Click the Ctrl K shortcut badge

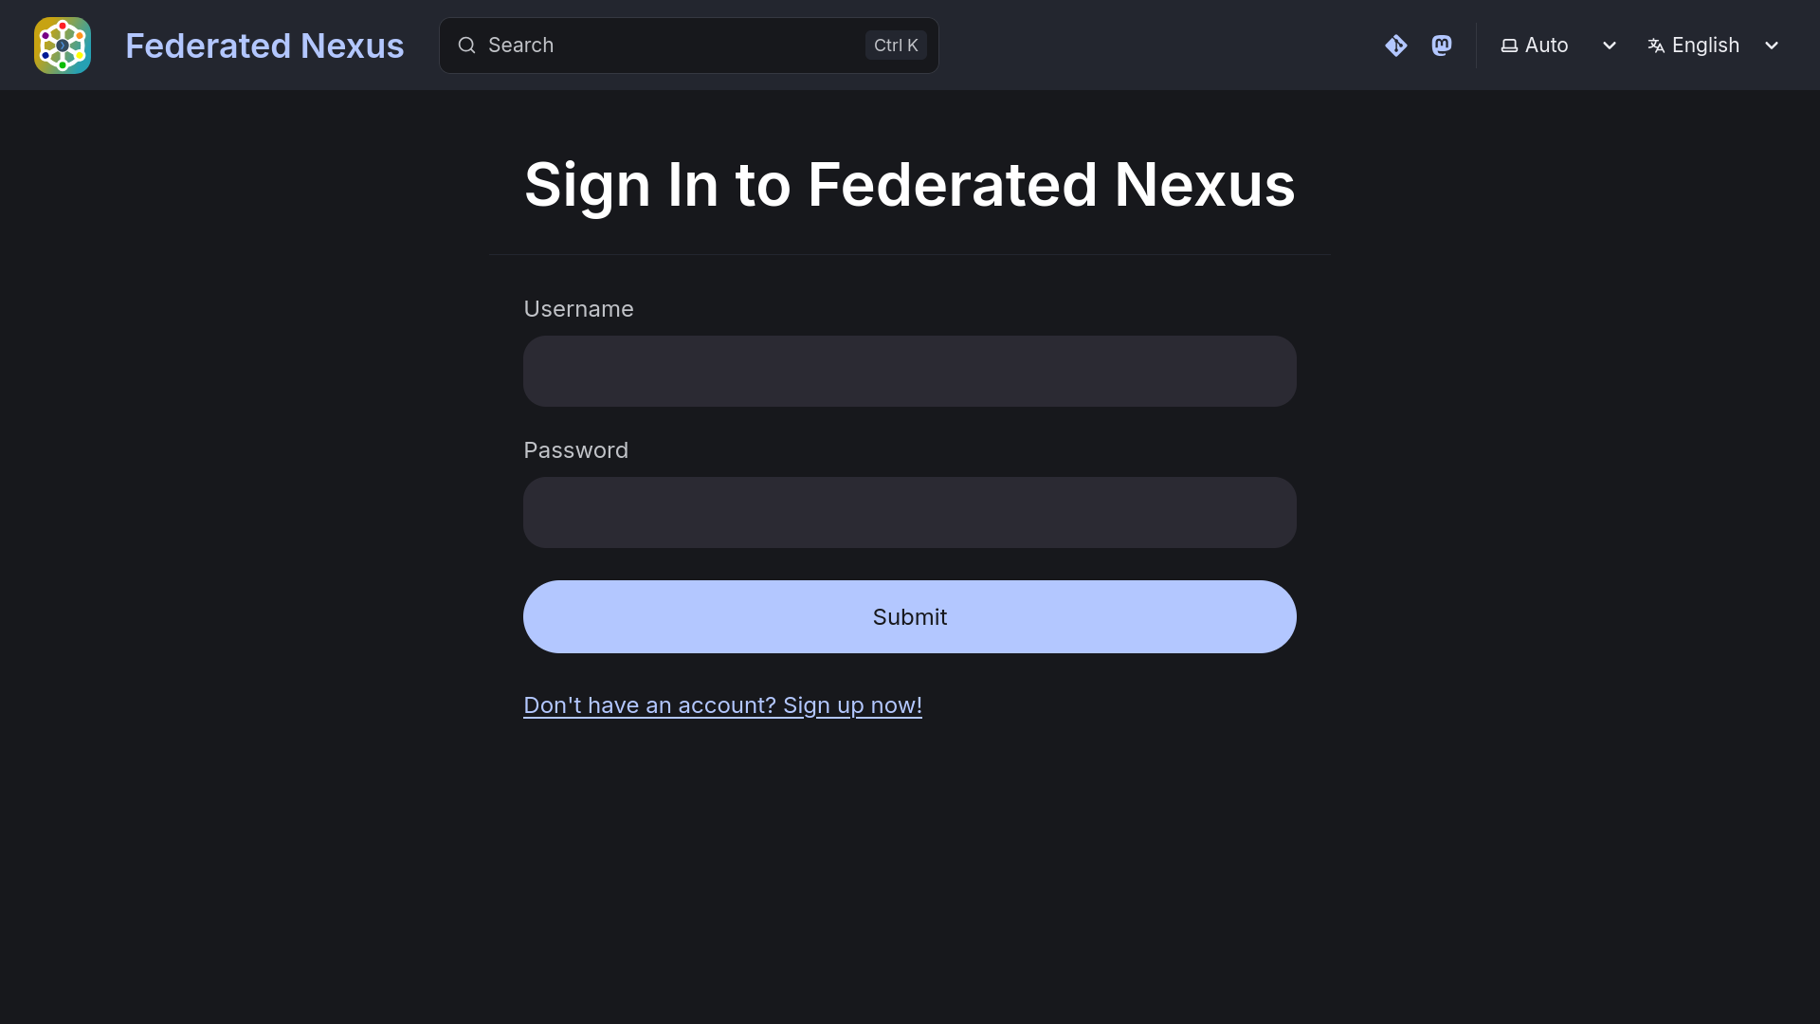[x=895, y=45]
